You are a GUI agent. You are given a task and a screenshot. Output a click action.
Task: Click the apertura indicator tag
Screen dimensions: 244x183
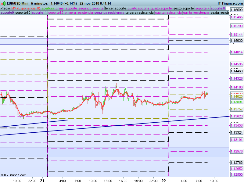[x=48, y=8]
